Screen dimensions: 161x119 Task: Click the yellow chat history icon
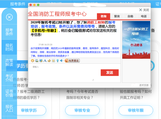pyautogui.click(x=53, y=61)
